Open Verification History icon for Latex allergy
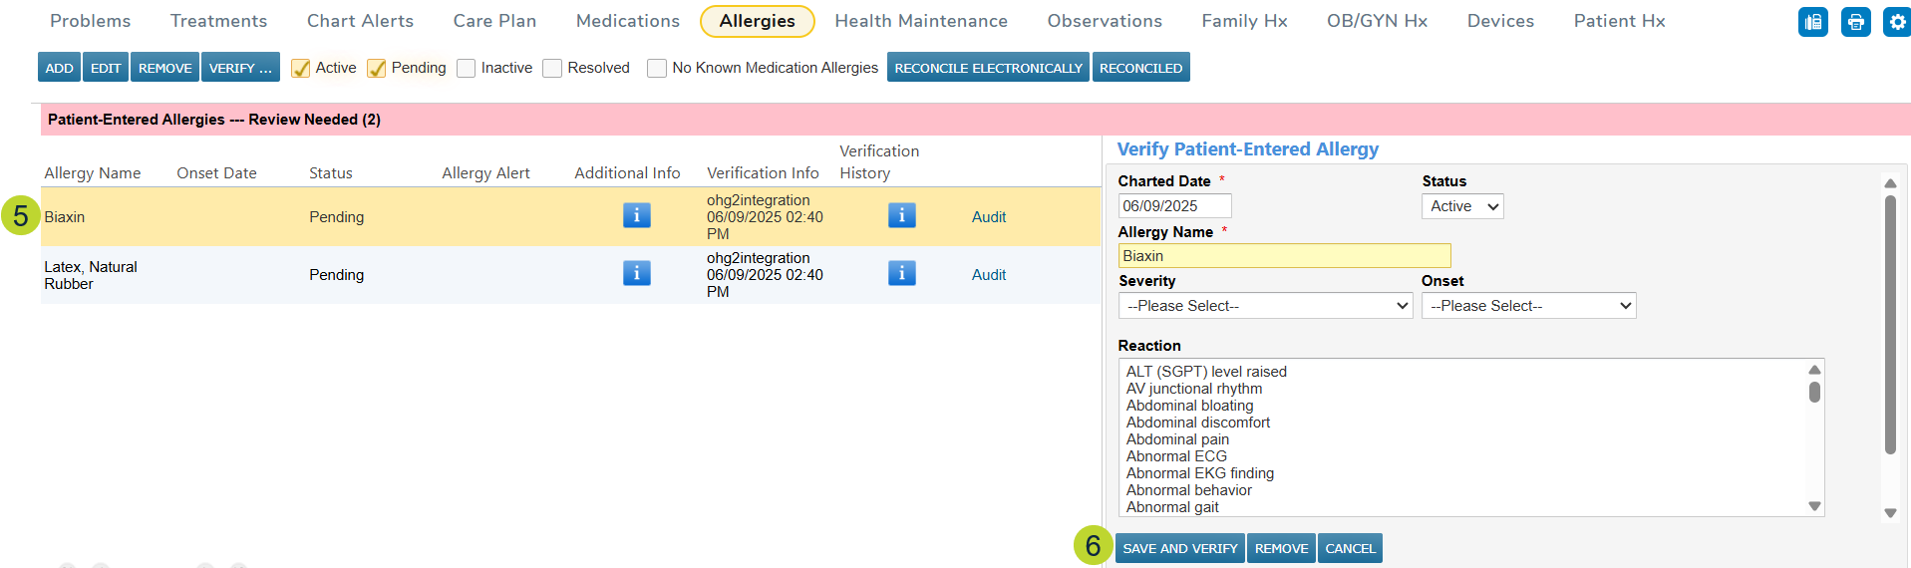1911x568 pixels. [901, 273]
